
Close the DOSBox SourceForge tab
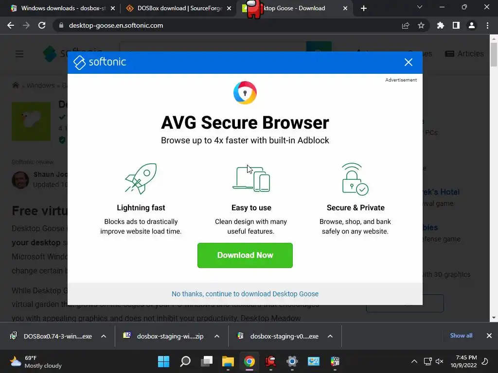[x=229, y=8]
